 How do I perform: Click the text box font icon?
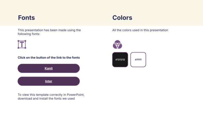click(22, 45)
